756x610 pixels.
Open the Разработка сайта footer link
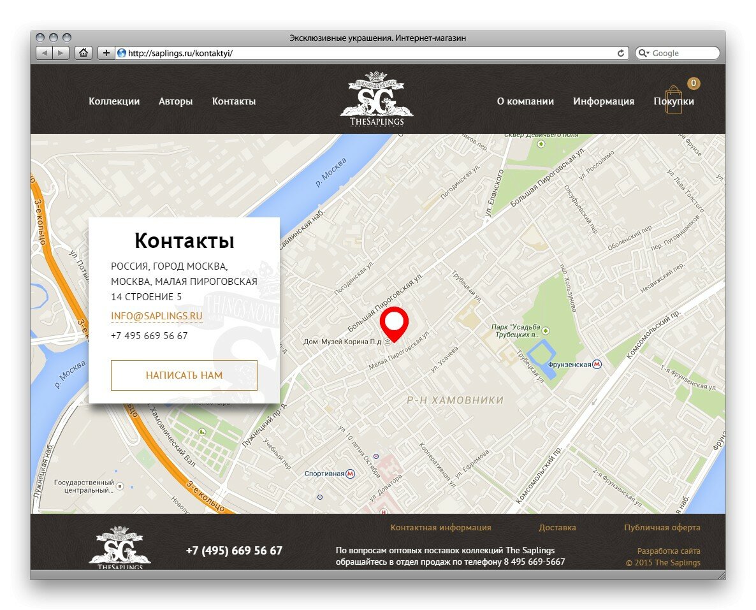(669, 551)
